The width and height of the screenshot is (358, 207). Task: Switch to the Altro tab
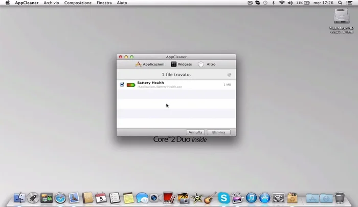[207, 64]
